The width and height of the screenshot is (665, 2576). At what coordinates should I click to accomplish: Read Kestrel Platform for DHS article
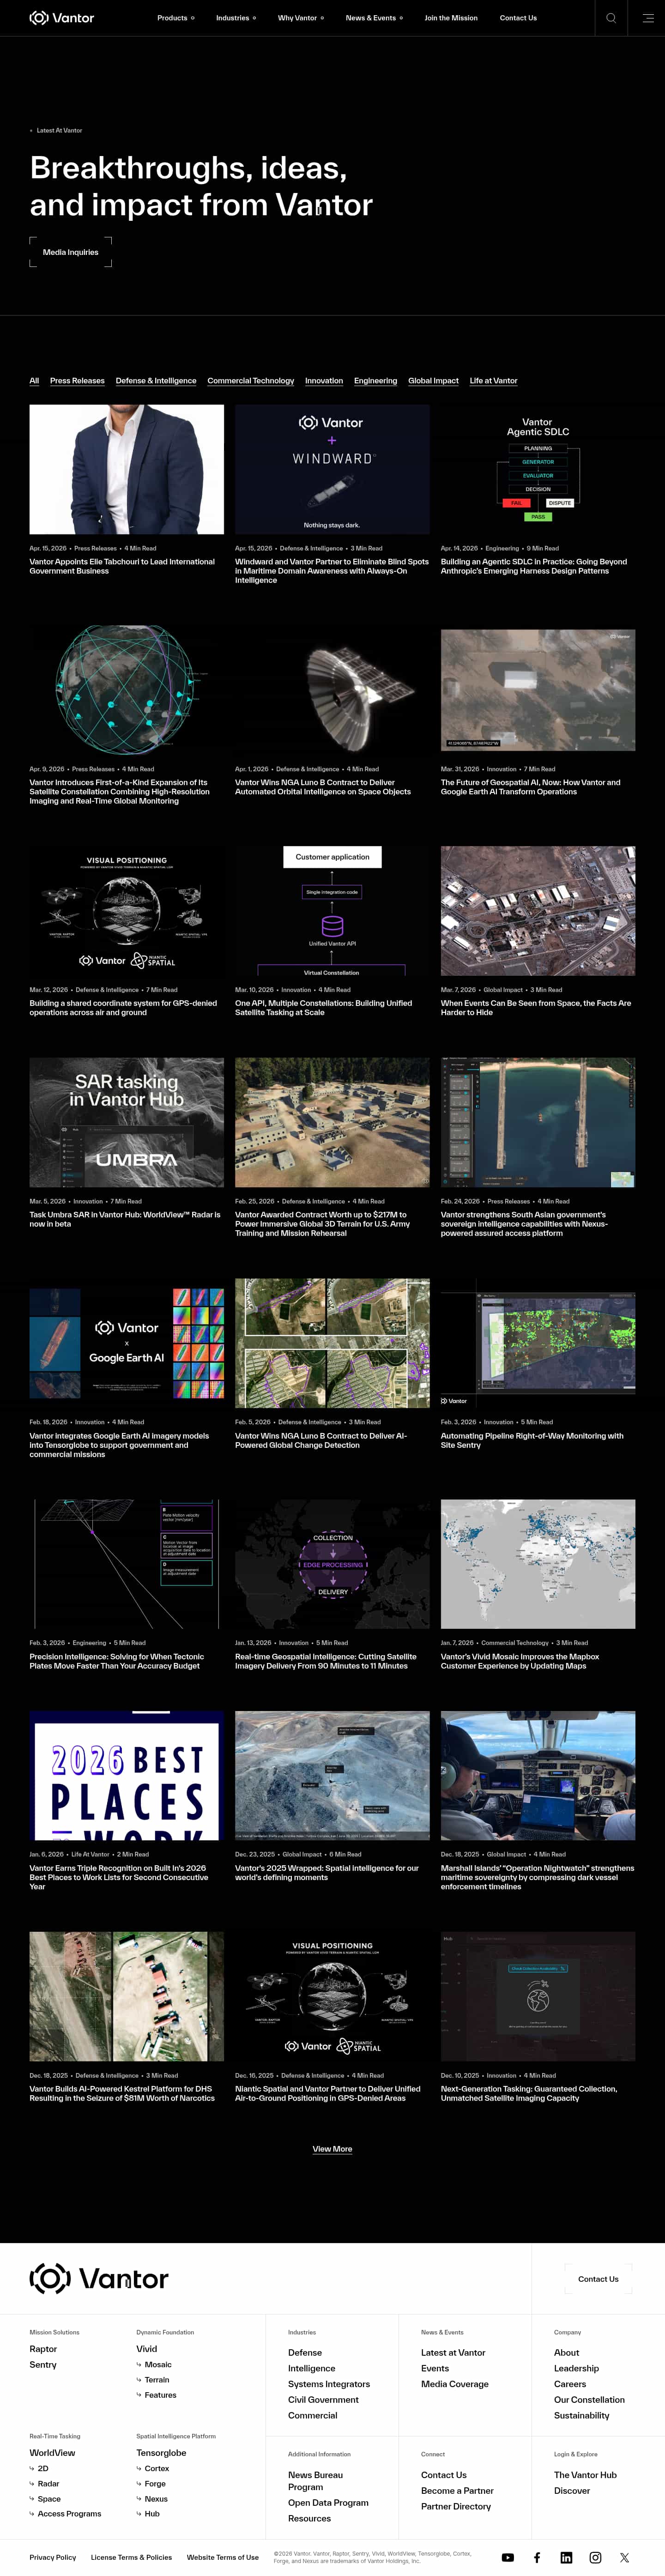[x=122, y=2093]
